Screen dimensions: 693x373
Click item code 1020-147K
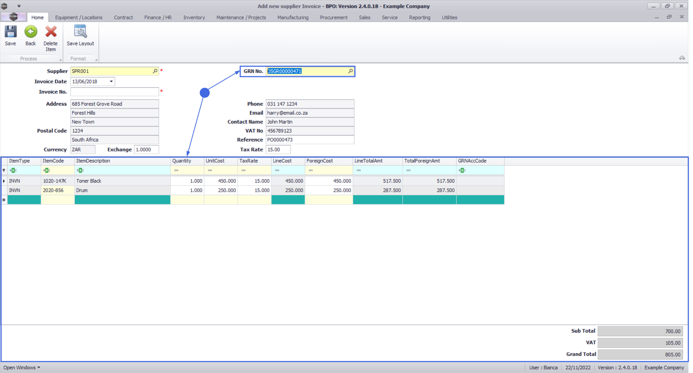click(x=58, y=181)
